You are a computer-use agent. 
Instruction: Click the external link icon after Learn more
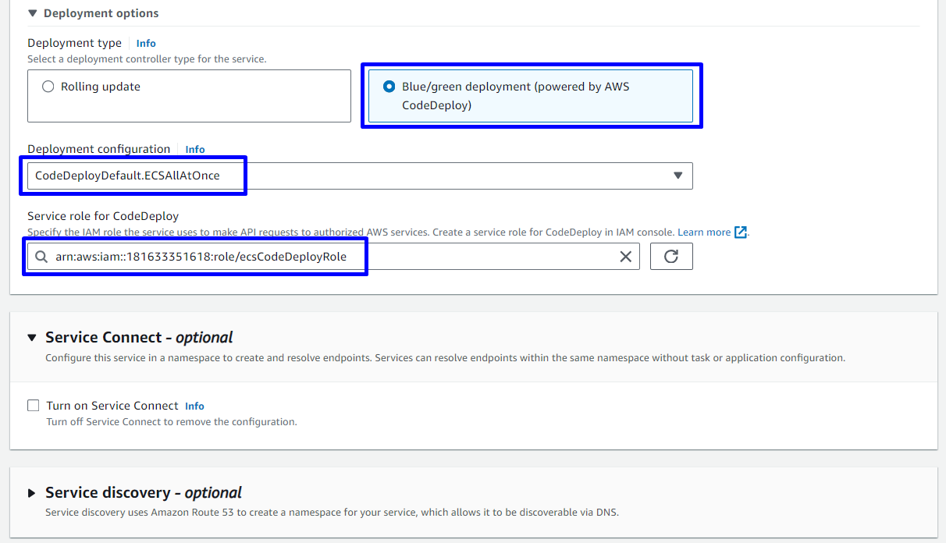click(x=741, y=232)
